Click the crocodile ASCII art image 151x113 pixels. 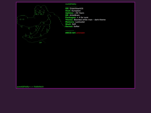point(41,24)
